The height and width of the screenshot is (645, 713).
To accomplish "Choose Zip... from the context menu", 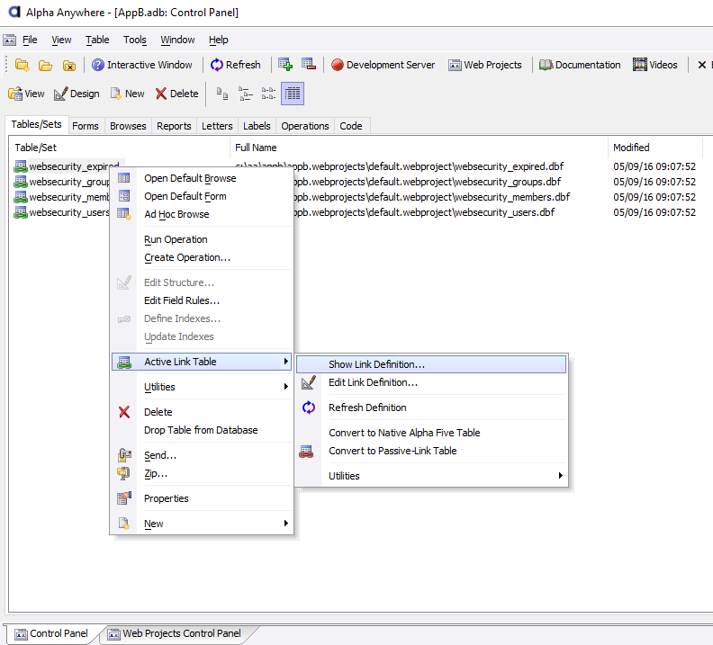I will coord(202,473).
